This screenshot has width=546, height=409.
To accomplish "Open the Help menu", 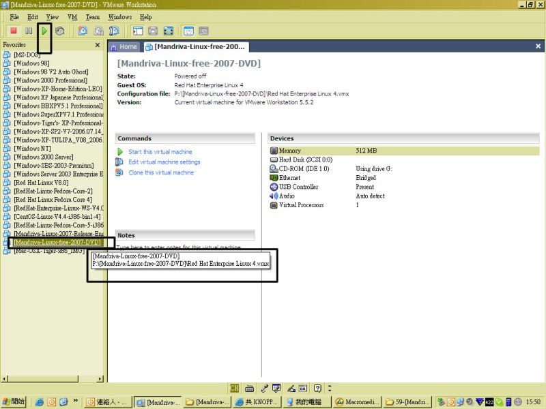I will (x=145, y=16).
